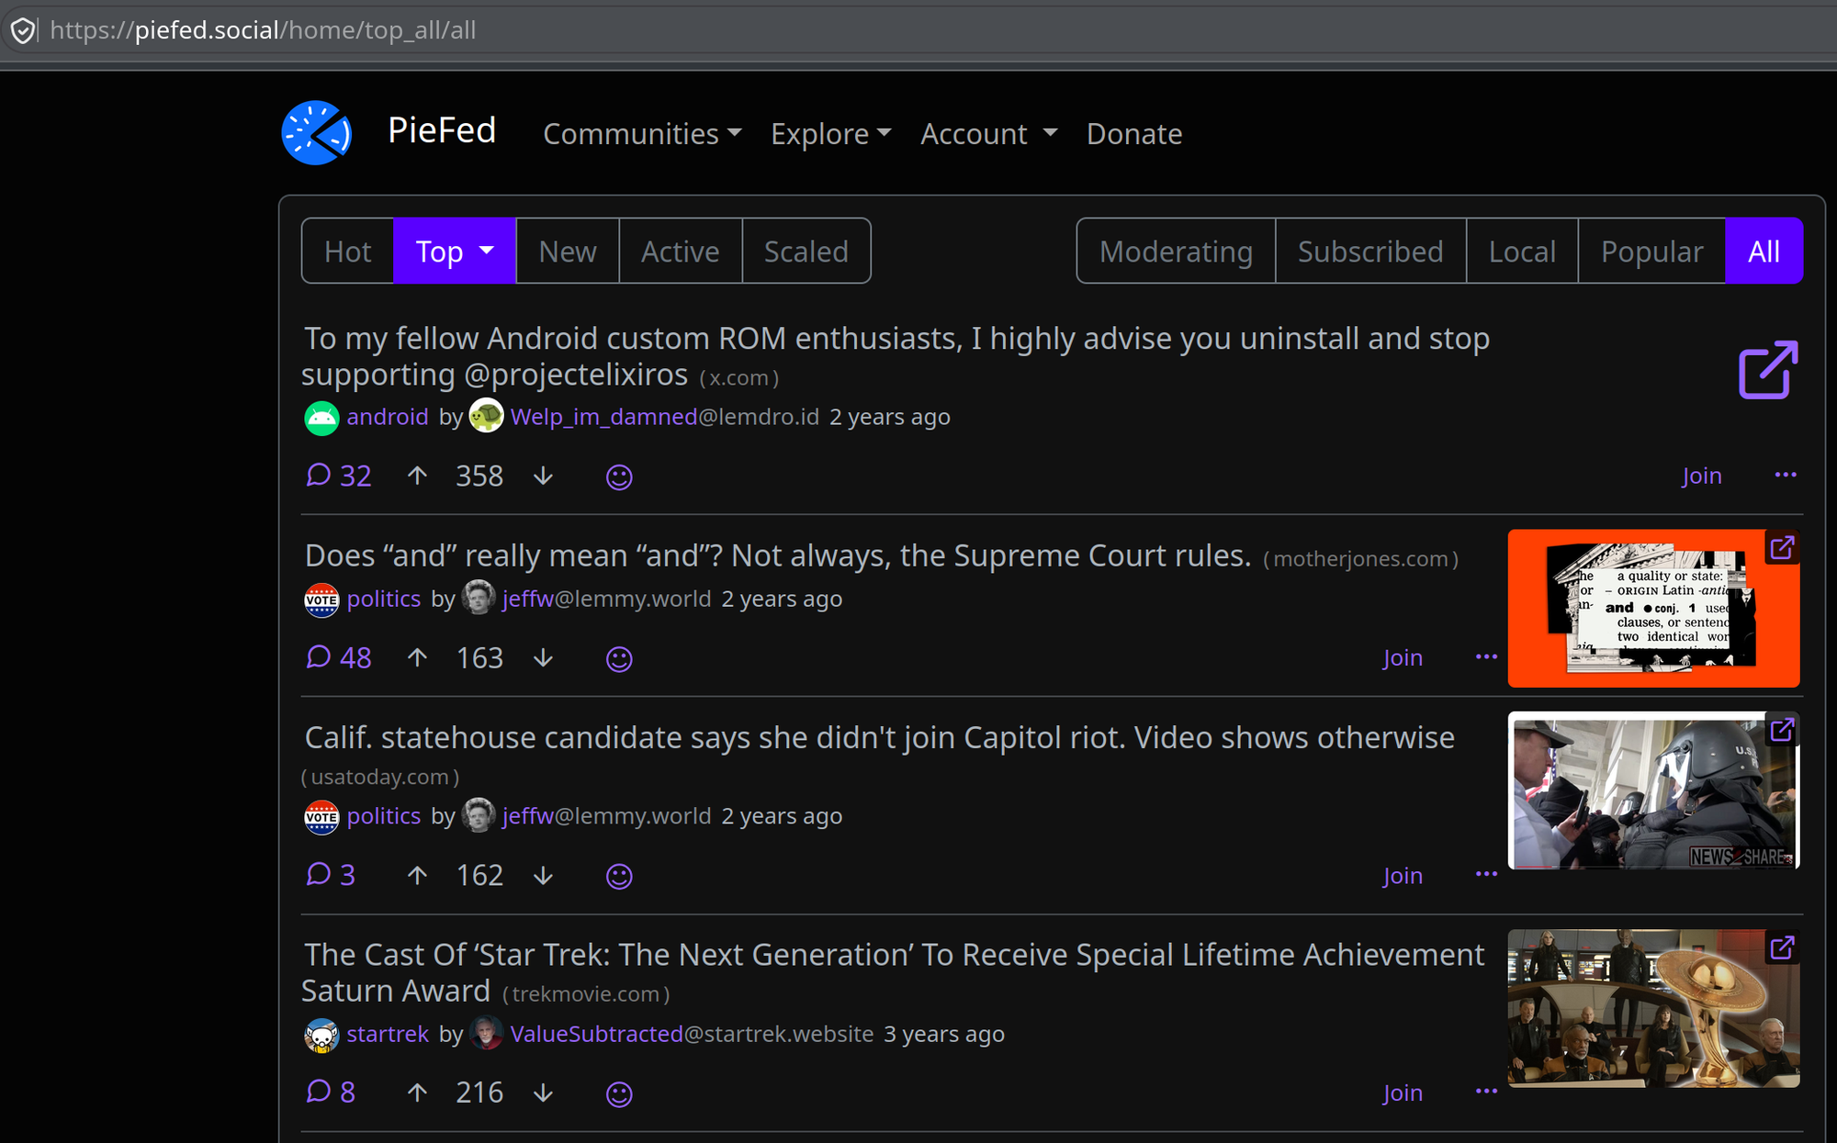
Task: Join politics community from Supreme Court post
Action: tap(1403, 657)
